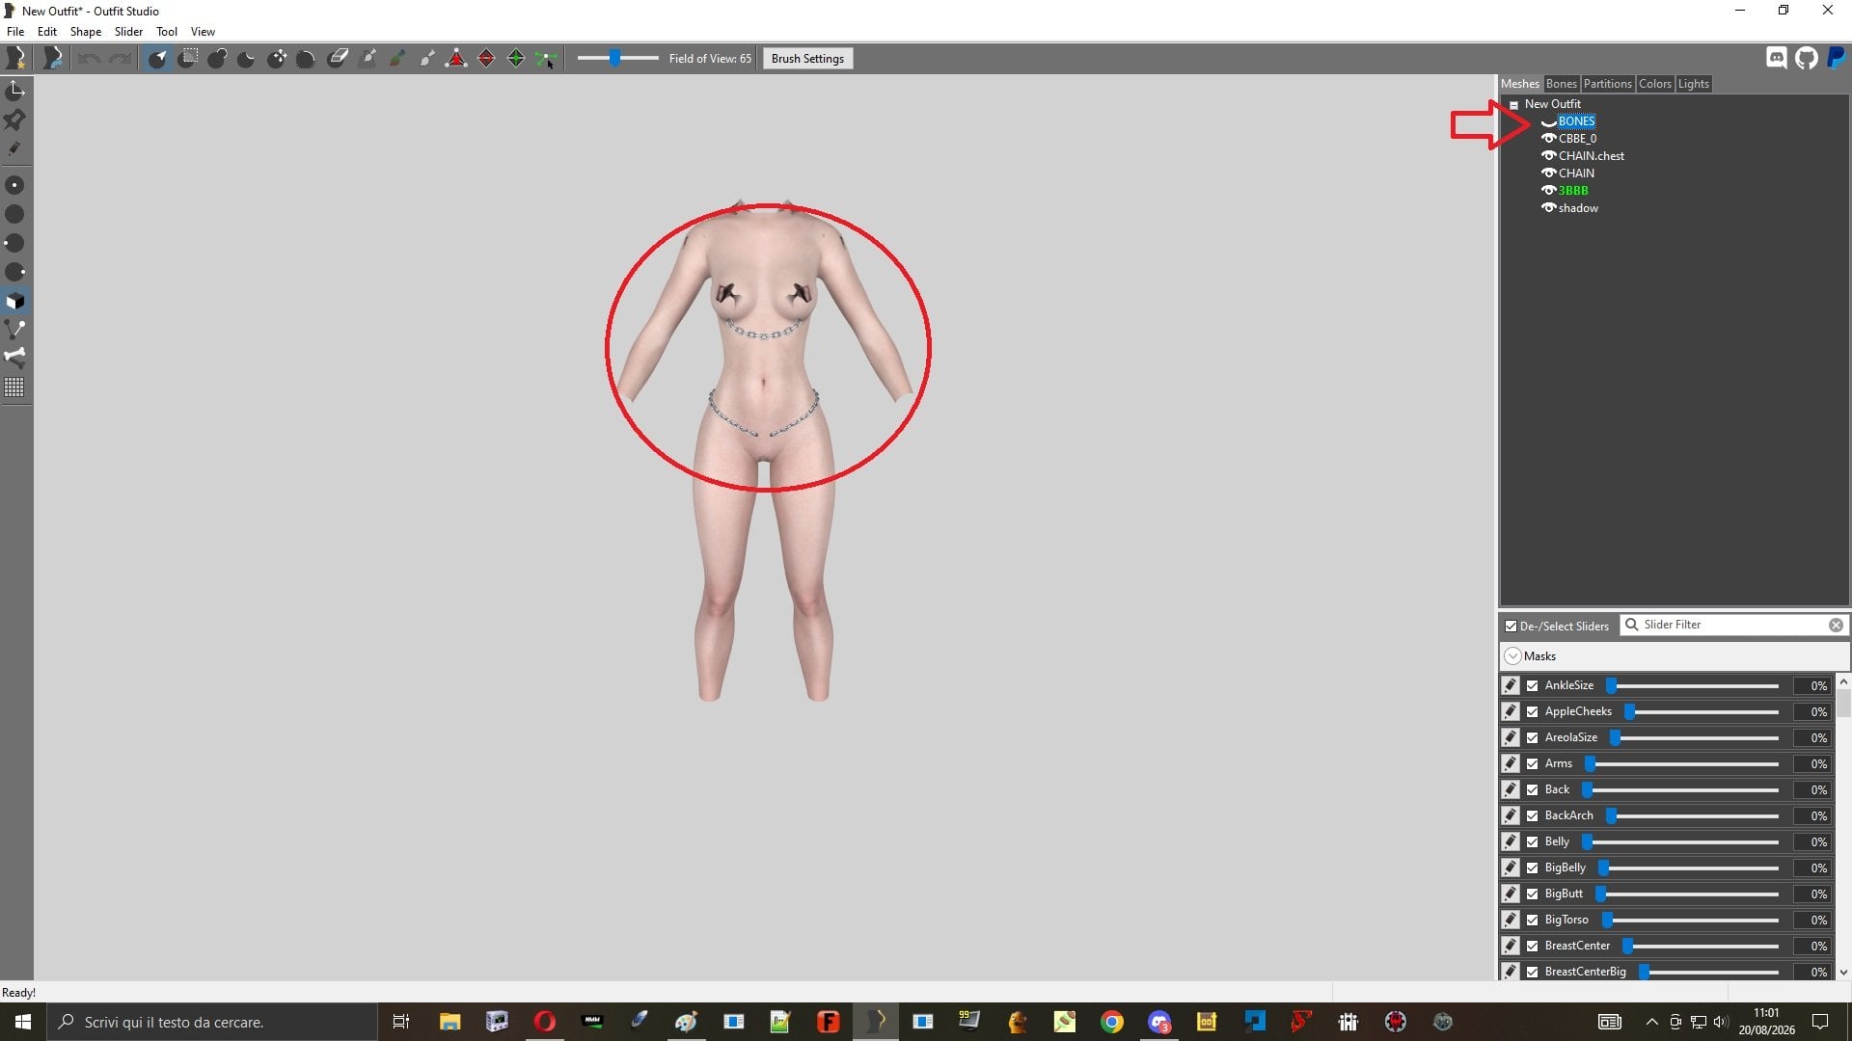This screenshot has height=1041, width=1852.
Task: Hide the CHAIN.chest mesh
Action: [1548, 156]
